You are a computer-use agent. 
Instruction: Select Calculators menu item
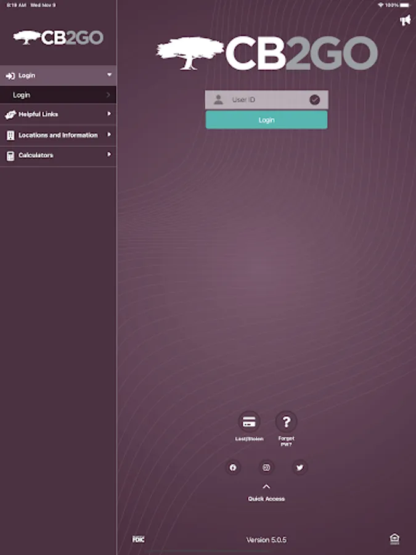pos(58,156)
